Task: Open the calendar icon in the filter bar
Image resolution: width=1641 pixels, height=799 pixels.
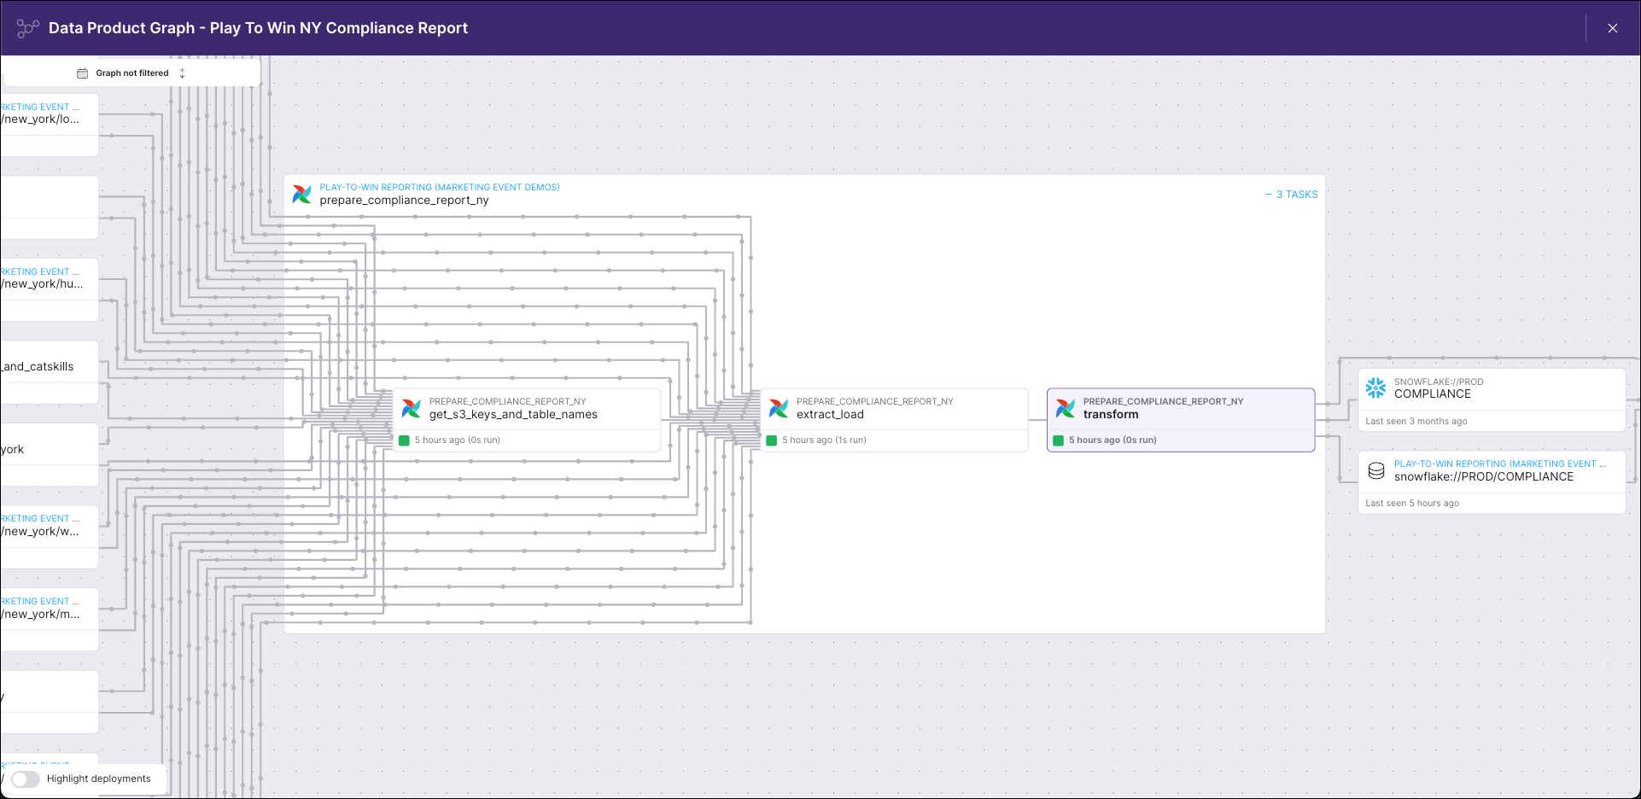Action: (83, 73)
